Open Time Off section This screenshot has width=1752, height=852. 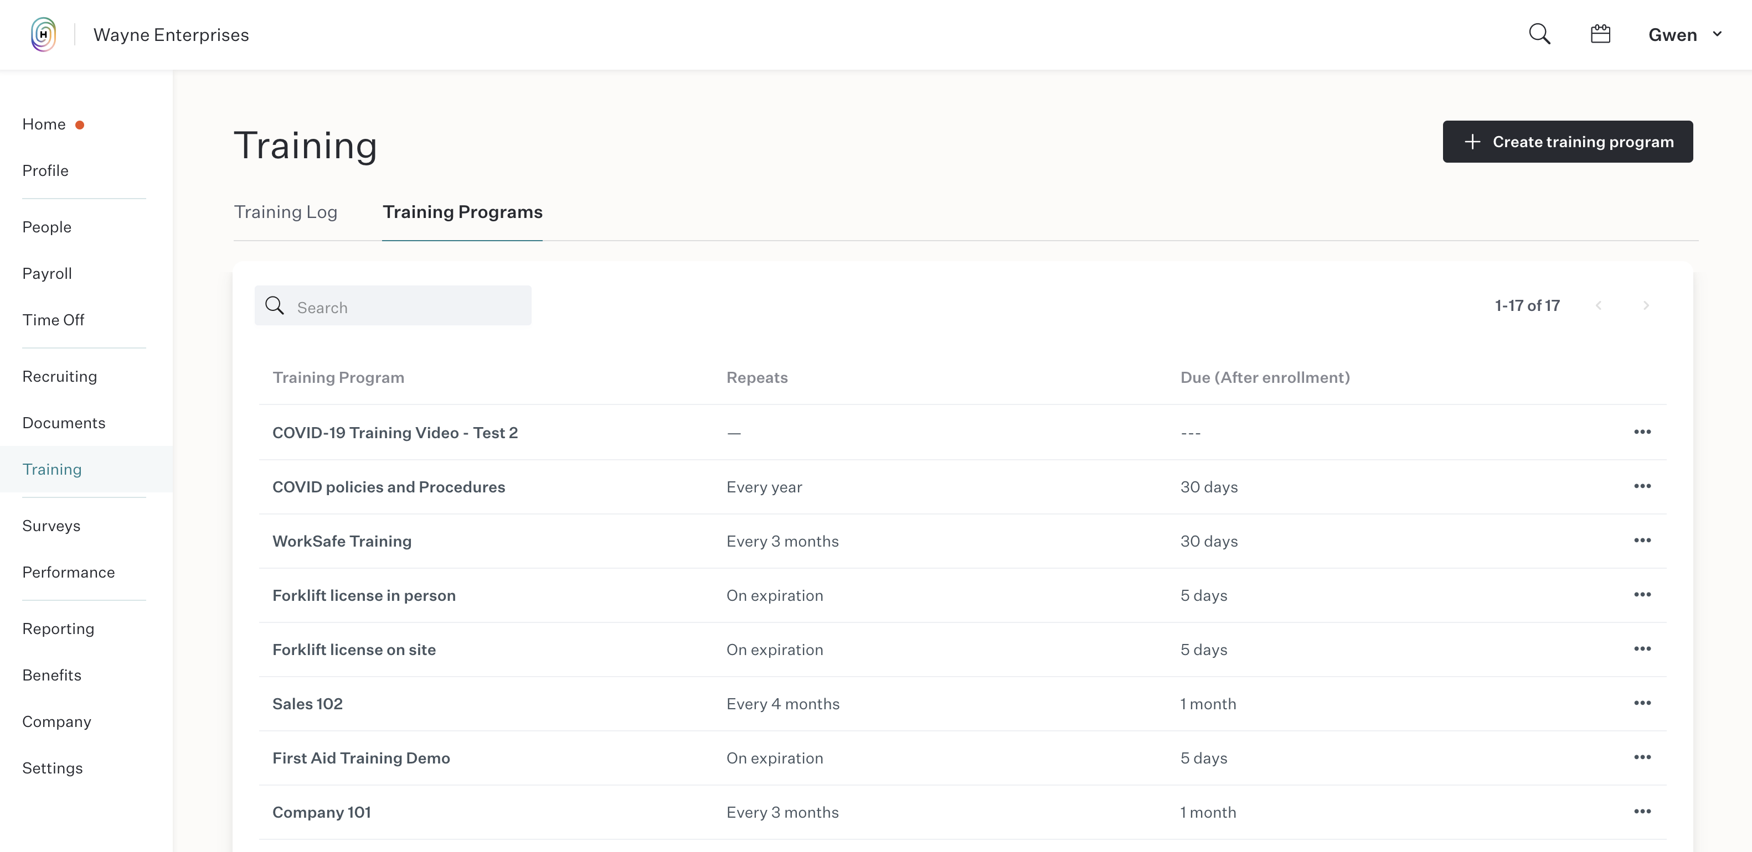point(53,320)
